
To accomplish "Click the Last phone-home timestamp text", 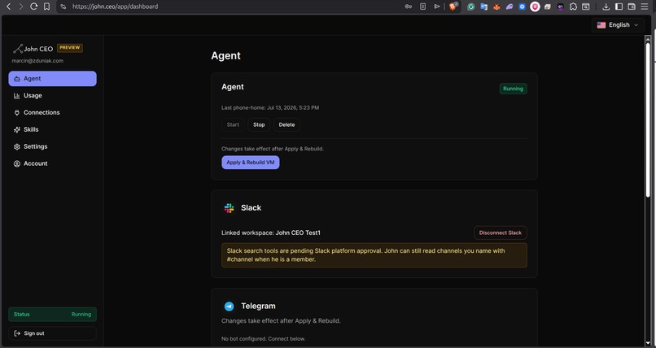I will 270,108.
